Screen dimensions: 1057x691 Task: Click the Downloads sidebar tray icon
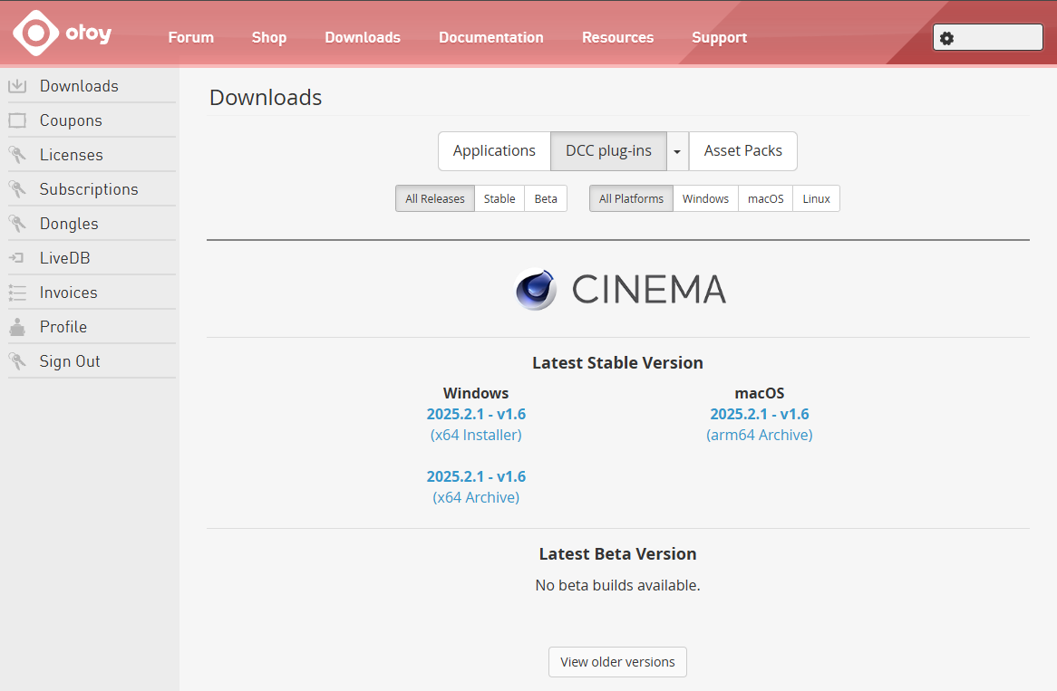(x=17, y=86)
